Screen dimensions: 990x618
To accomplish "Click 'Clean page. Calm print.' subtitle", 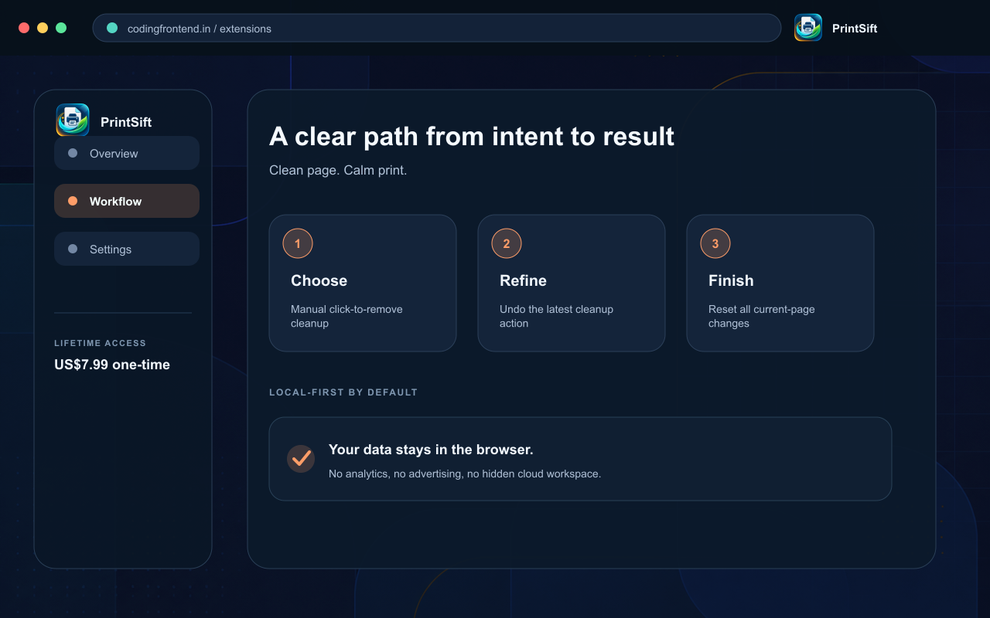I will (x=338, y=170).
